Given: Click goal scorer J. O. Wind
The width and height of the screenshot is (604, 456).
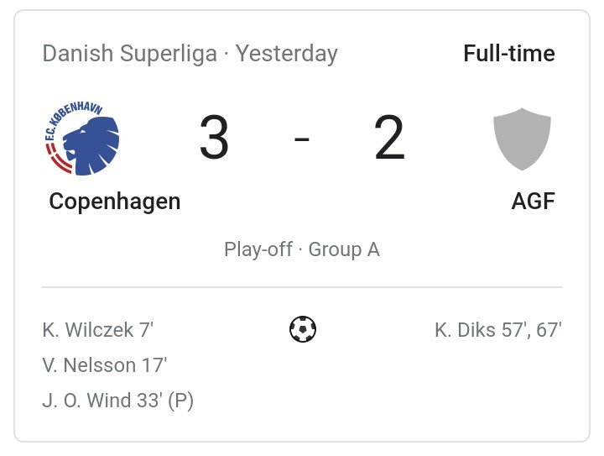Looking at the screenshot, I should pyautogui.click(x=87, y=401).
